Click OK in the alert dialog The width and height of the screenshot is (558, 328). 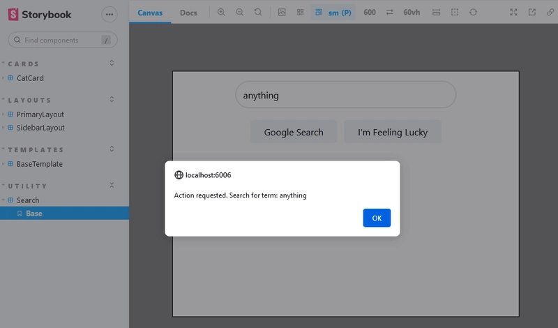(377, 218)
